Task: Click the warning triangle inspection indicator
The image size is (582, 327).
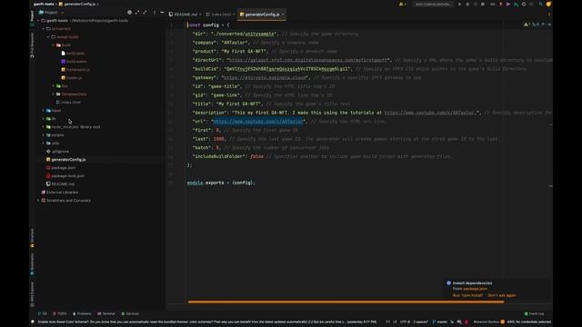Action: [x=527, y=25]
